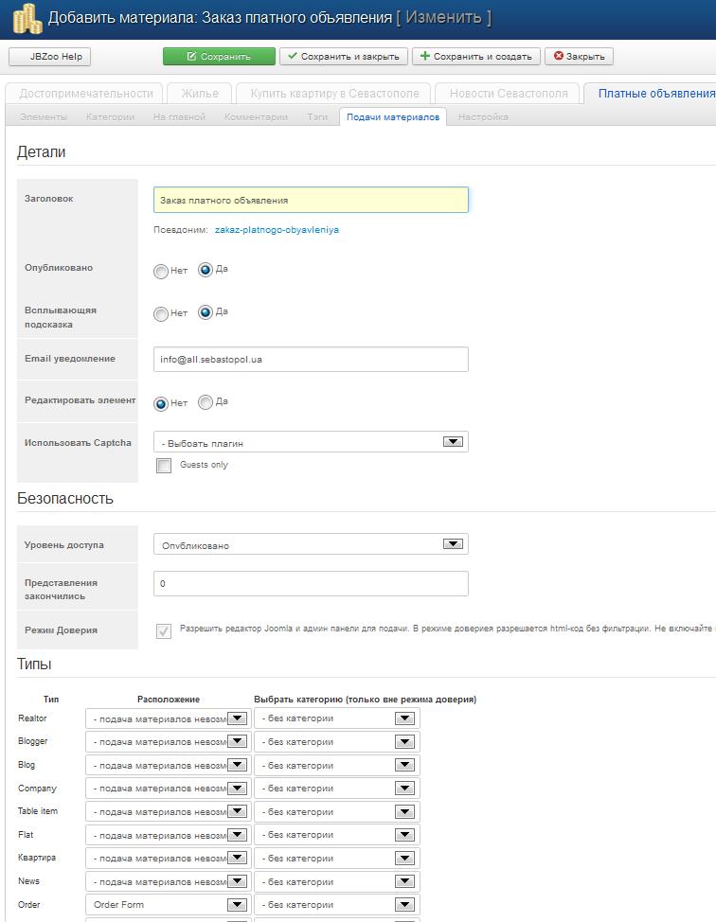716x922 pixels.
Task: Click Сохранить и закрыть button
Action: (343, 57)
